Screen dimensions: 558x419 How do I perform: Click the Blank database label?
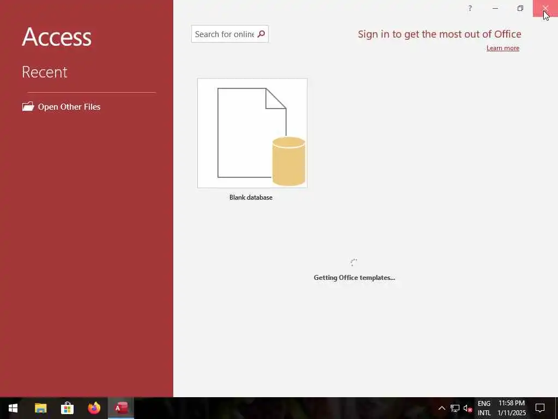click(251, 197)
